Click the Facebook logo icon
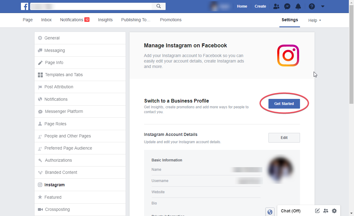Image resolution: width=354 pixels, height=216 pixels. click(25, 6)
